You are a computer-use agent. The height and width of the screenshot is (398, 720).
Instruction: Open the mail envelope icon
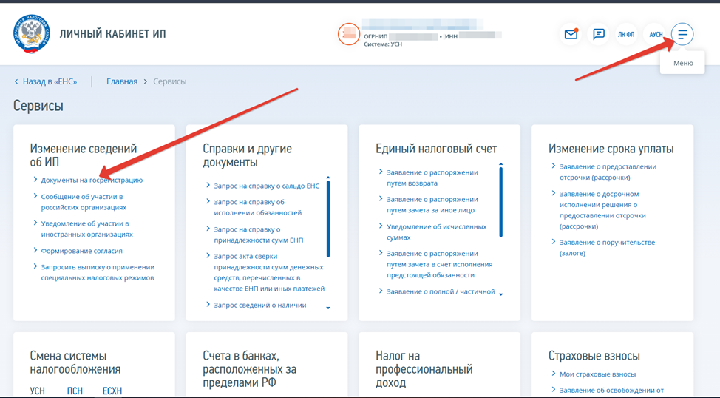(x=571, y=34)
